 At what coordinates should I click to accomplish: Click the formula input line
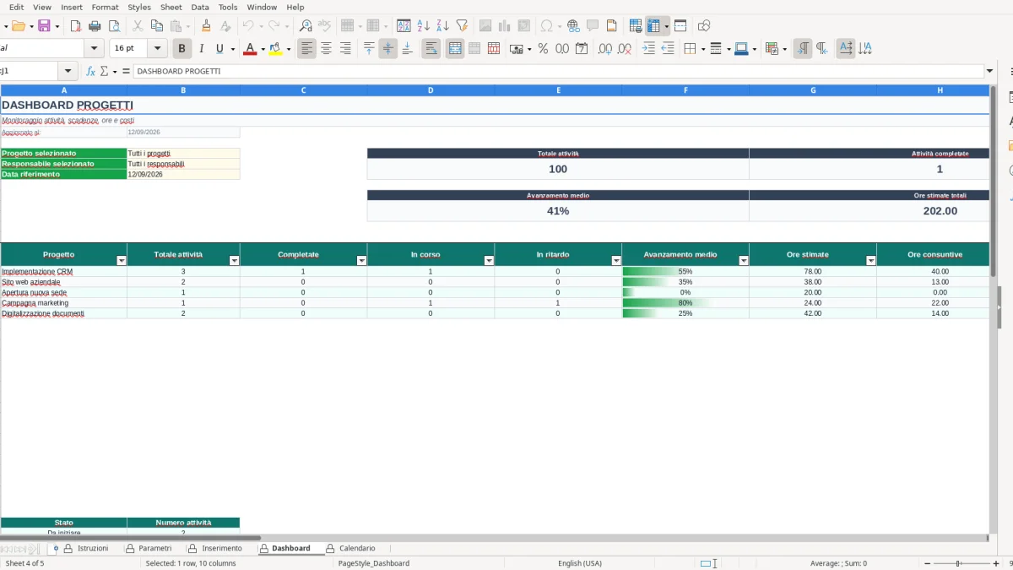coord(558,71)
